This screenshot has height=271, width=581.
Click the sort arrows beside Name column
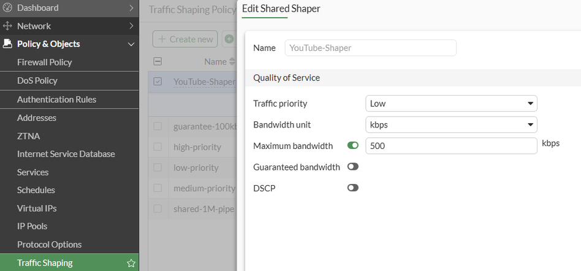coord(232,61)
